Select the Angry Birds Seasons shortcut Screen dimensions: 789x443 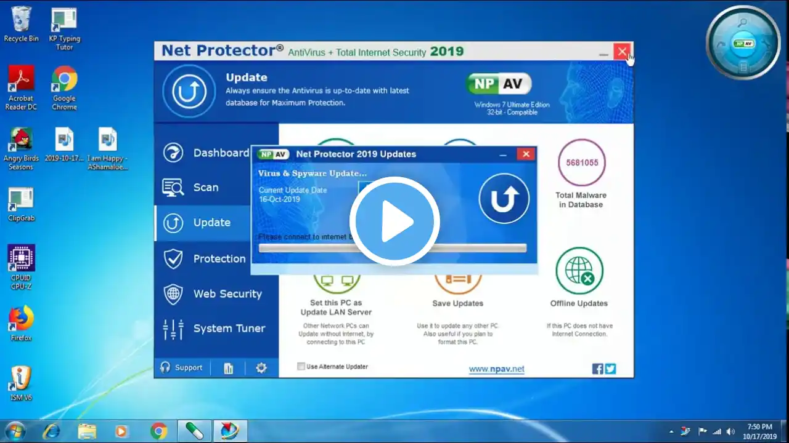point(21,149)
